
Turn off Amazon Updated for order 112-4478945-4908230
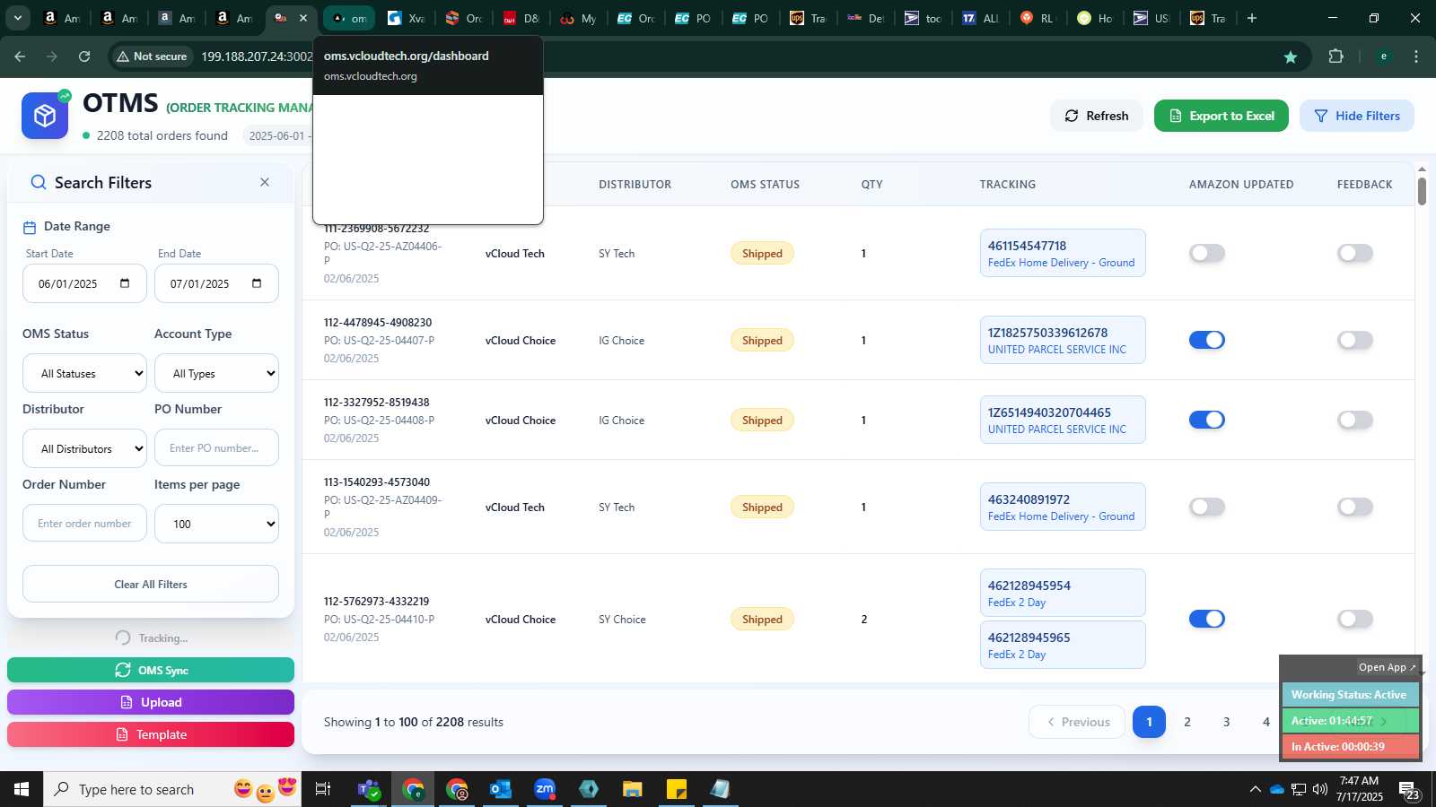pyautogui.click(x=1207, y=340)
